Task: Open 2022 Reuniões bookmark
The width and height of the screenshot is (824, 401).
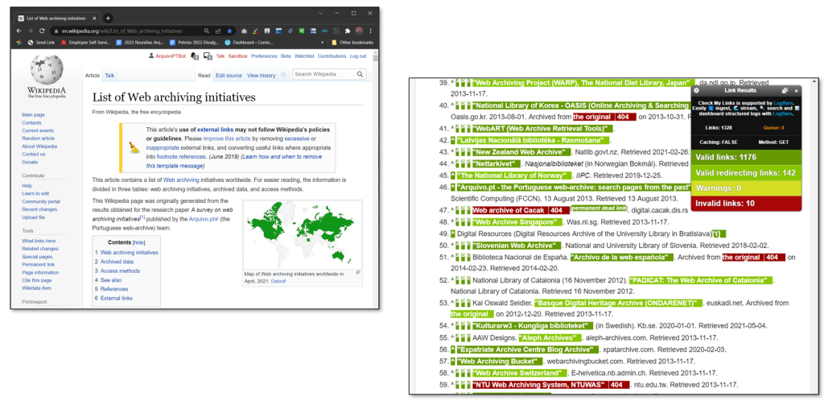Action: point(140,42)
